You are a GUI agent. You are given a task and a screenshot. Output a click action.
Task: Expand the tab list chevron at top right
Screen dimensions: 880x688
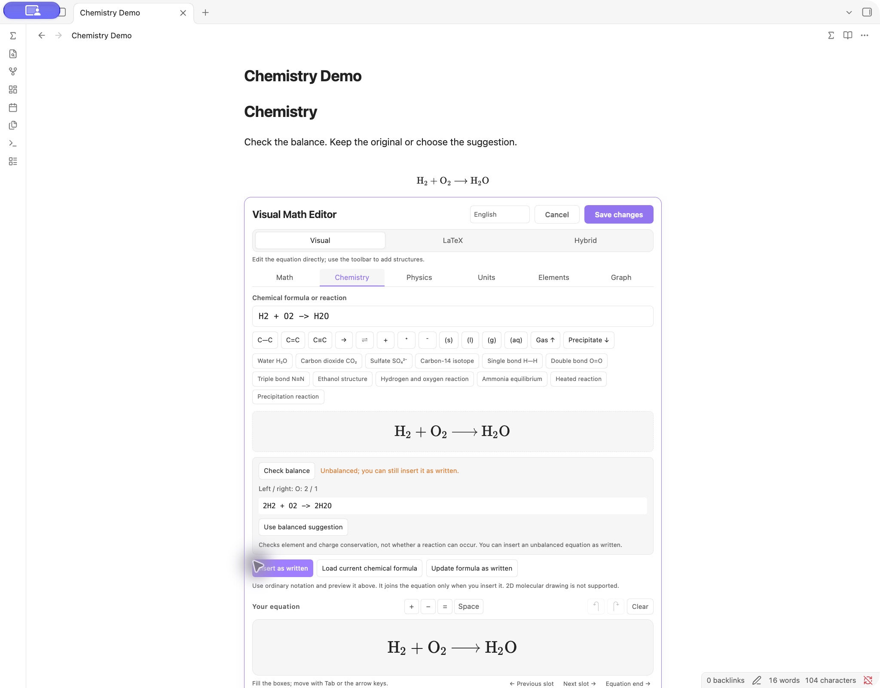(x=849, y=12)
